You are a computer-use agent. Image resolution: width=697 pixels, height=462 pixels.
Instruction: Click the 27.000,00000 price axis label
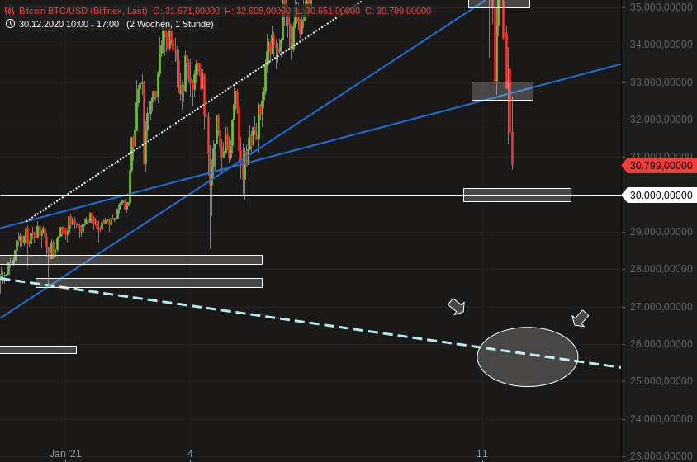tap(661, 307)
